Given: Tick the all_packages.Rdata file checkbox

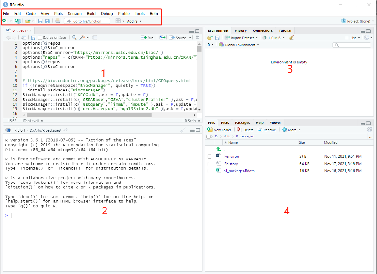Looking at the screenshot, I should point(210,171).
